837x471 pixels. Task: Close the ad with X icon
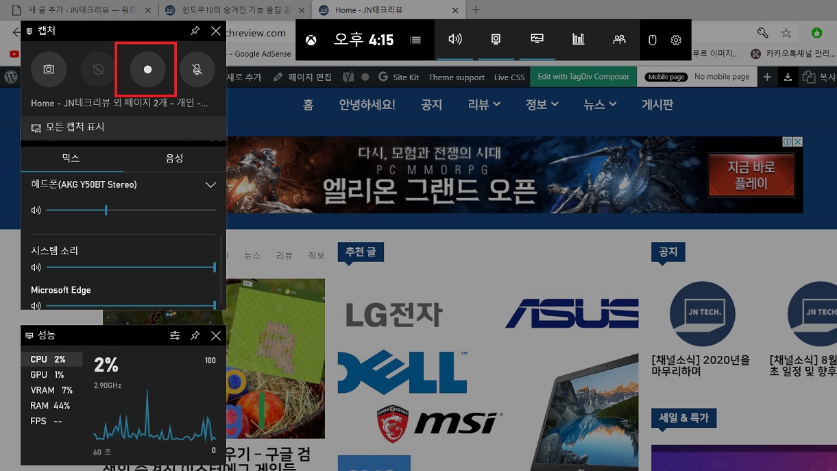798,141
